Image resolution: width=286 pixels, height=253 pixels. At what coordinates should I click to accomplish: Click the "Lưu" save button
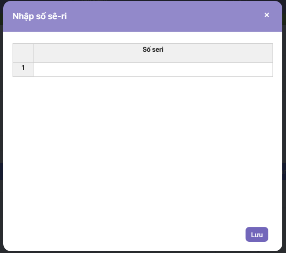(x=257, y=235)
